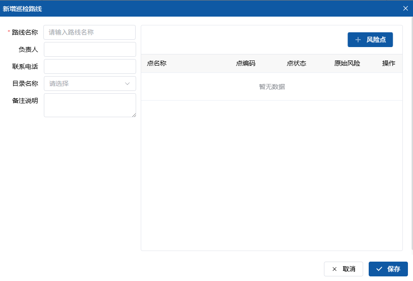413x281 pixels.
Task: Close the 新增巡检路线 dialog with X
Action: (x=405, y=8)
